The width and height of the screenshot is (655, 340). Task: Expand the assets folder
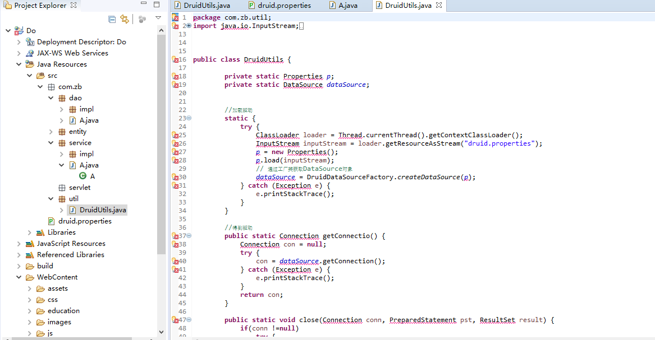(30, 288)
